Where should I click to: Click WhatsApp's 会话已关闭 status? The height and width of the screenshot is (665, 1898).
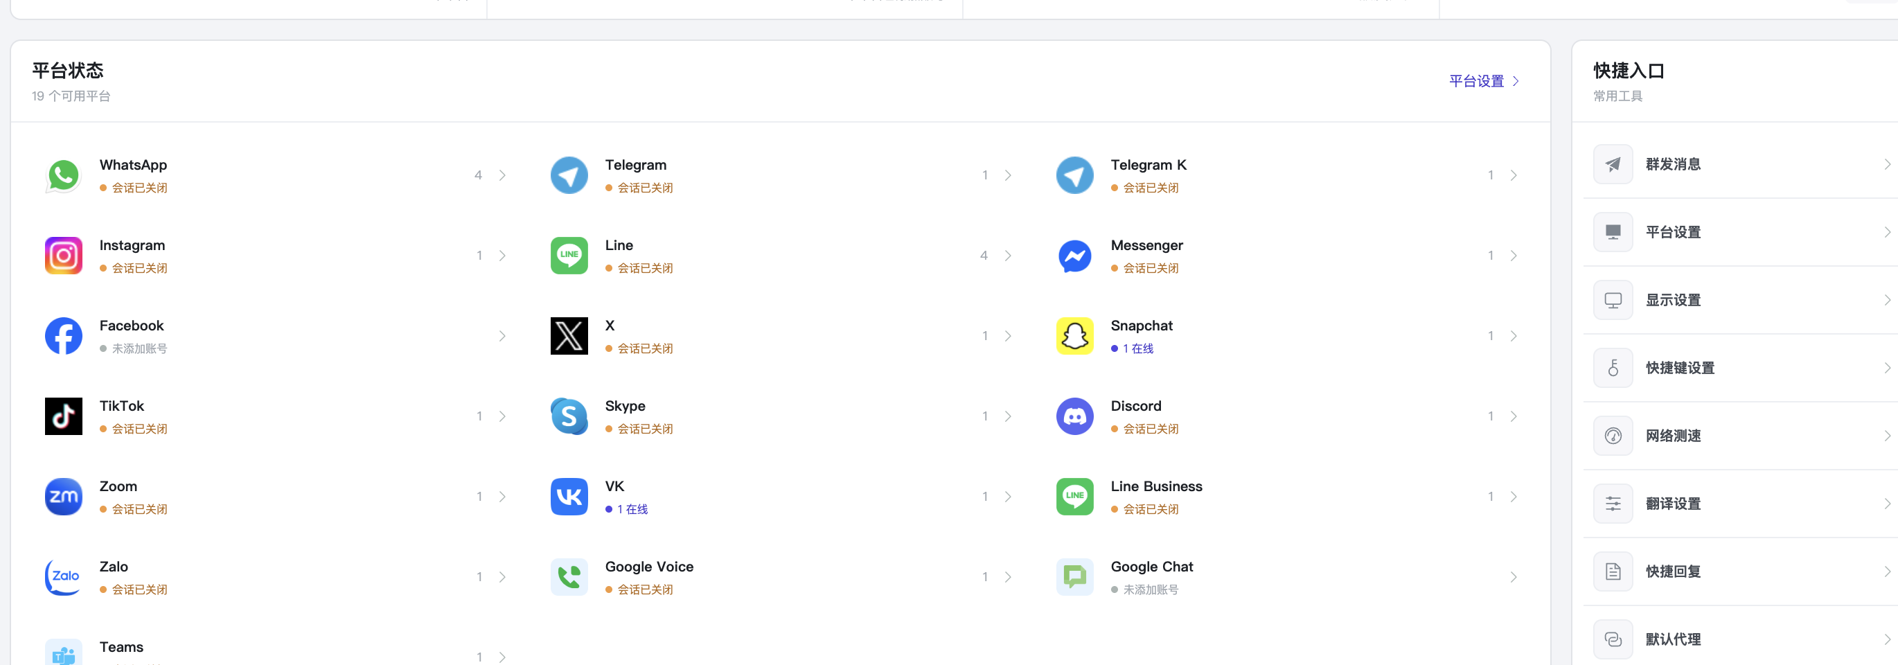tap(139, 188)
